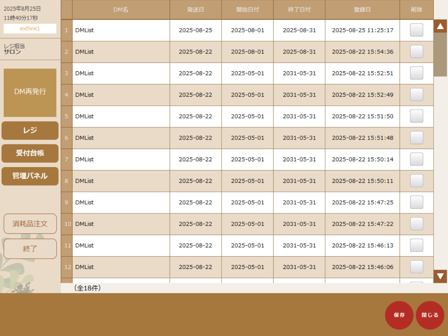Go to the レジ register screen
Screen dimensions: 448x336
(x=30, y=130)
